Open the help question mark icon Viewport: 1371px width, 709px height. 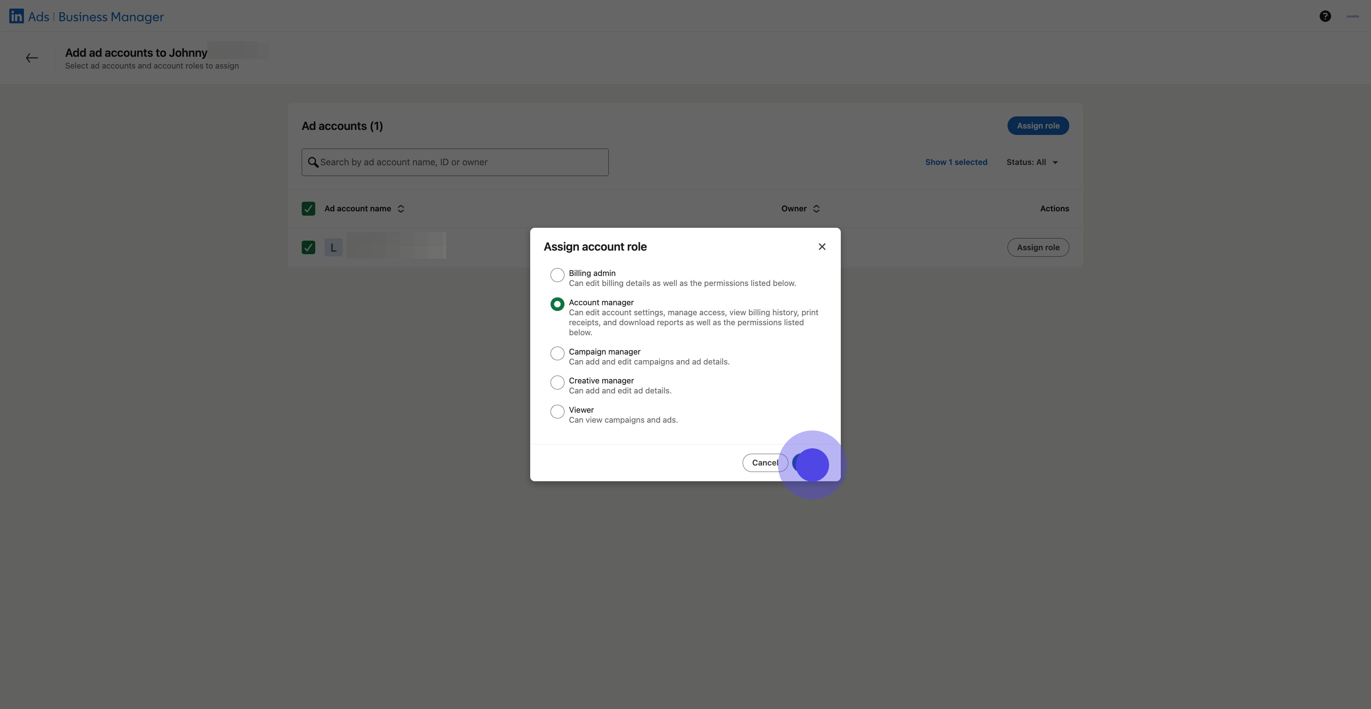point(1325,16)
